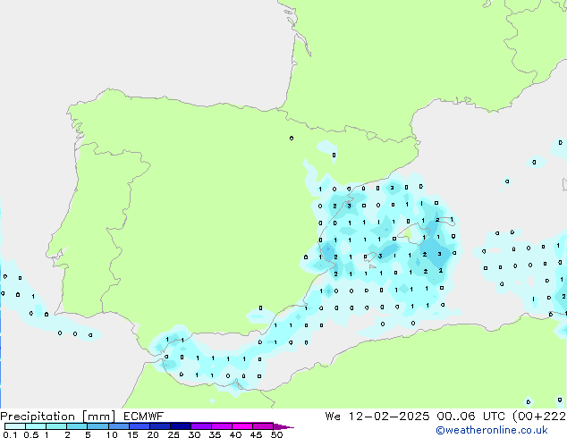Viewport: 567px width, 438px height.
Task: Select the 30–35 mm purple legend segment
Action: (200, 426)
